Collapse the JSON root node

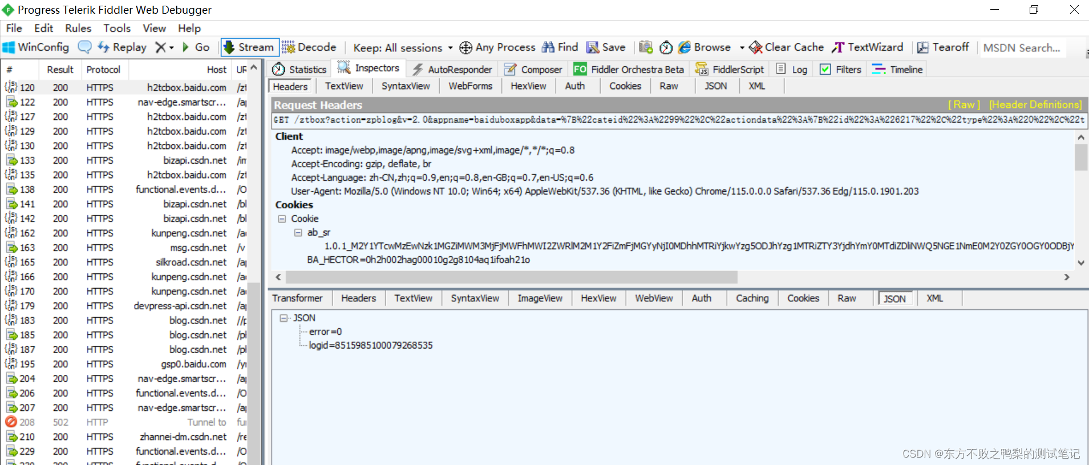284,318
